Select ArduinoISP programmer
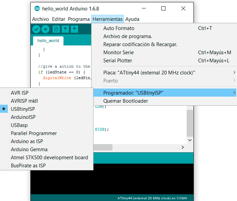The width and height of the screenshot is (237, 201). (x=47, y=117)
